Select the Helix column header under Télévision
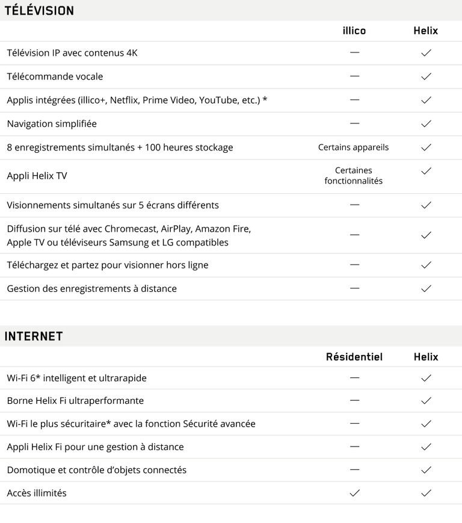 [x=425, y=31]
